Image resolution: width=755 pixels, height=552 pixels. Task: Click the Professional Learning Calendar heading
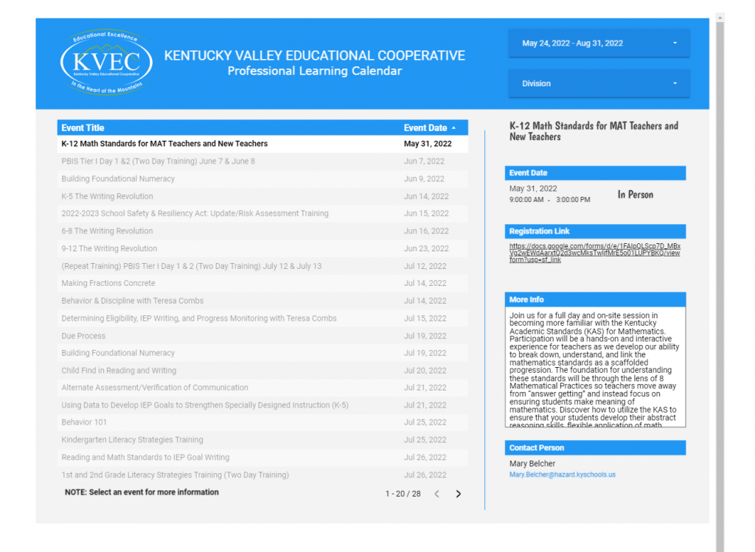tap(314, 71)
